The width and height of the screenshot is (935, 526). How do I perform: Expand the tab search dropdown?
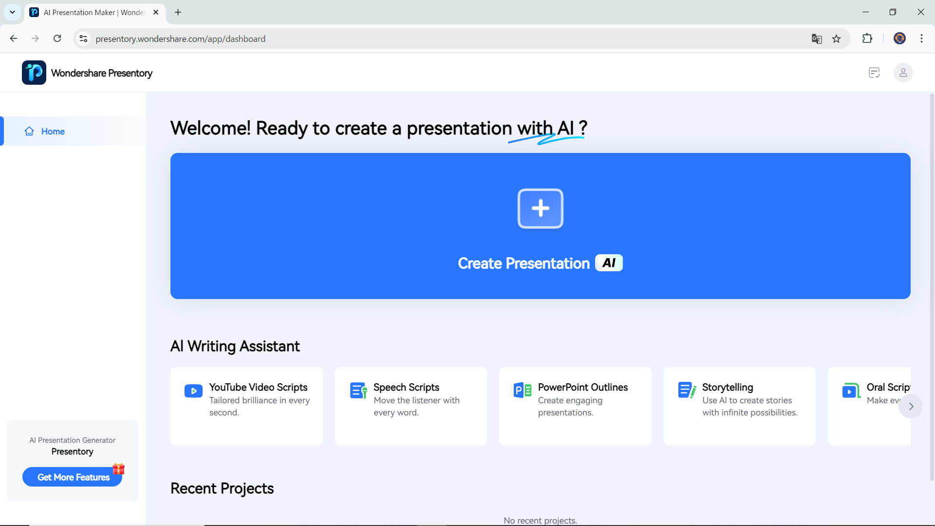click(x=12, y=12)
